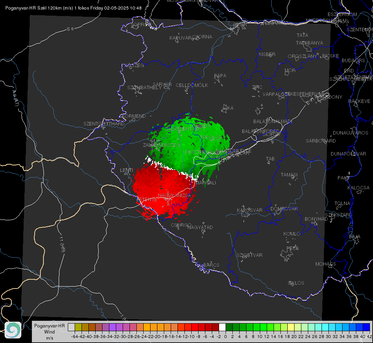The image size is (373, 343).
Task: Click the 'S 6' road label
Action: click(x=70, y=29)
